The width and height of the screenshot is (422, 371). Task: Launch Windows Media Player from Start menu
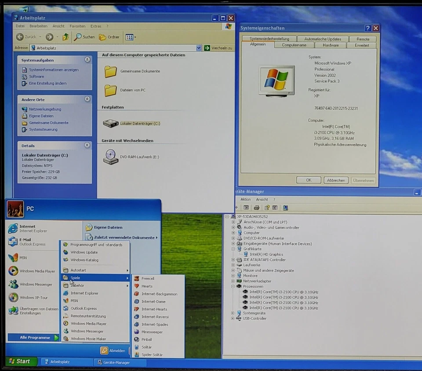coord(37,271)
